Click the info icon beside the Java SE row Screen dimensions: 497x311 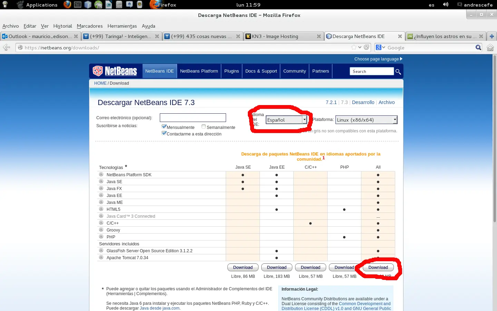point(101,181)
